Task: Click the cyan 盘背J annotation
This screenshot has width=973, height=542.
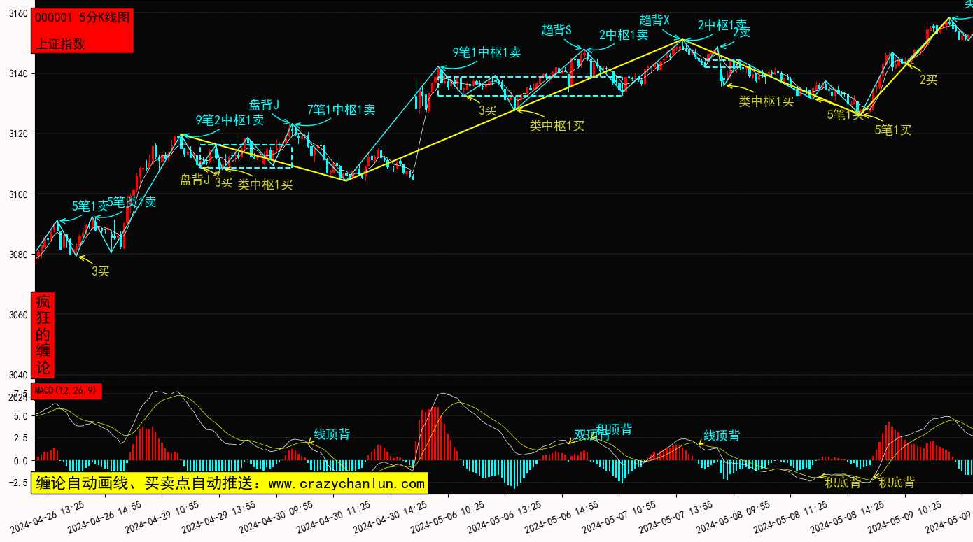Action: (x=264, y=105)
